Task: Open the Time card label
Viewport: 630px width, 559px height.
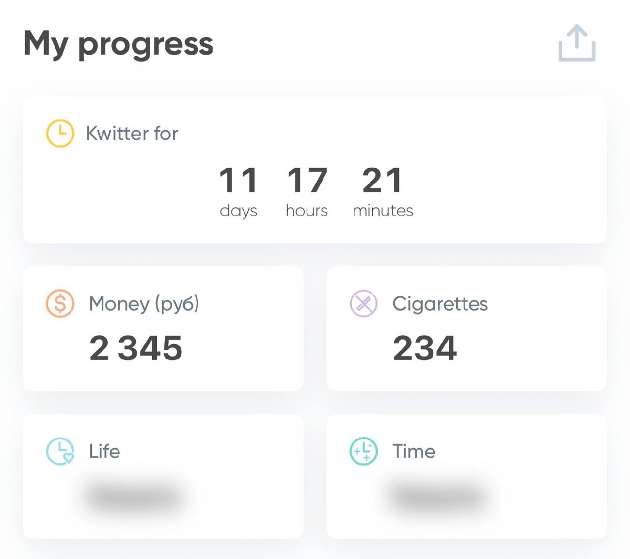Action: point(414,451)
